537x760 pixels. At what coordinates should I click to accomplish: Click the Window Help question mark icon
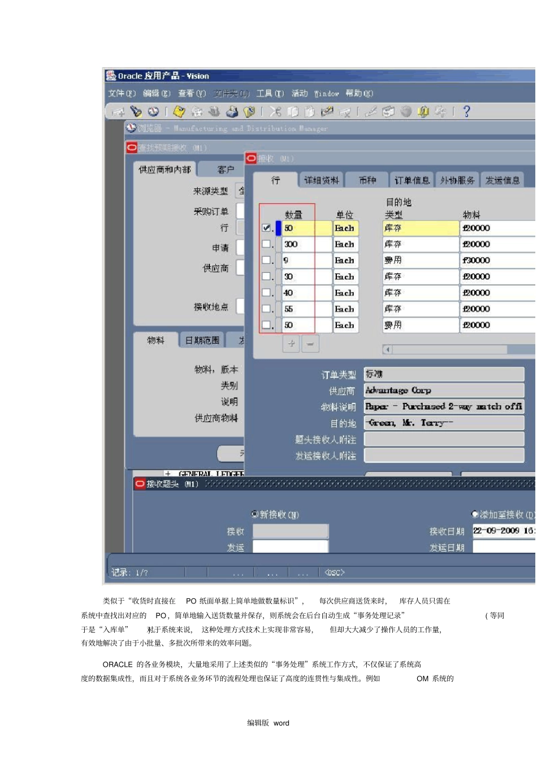pyautogui.click(x=466, y=111)
